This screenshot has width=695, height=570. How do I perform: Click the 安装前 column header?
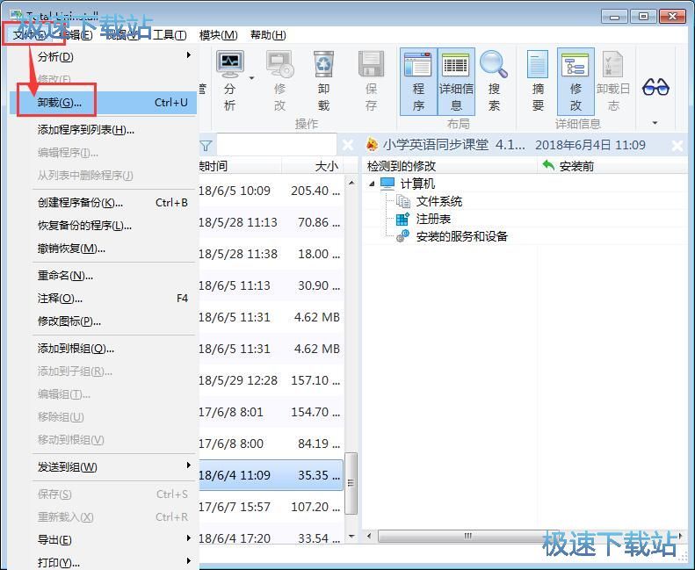[613, 166]
